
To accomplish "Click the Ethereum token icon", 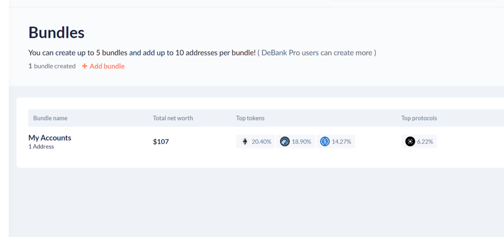I will coord(245,142).
